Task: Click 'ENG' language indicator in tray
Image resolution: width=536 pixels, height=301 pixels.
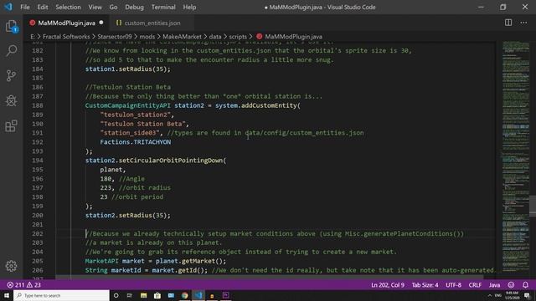Action: point(498,295)
